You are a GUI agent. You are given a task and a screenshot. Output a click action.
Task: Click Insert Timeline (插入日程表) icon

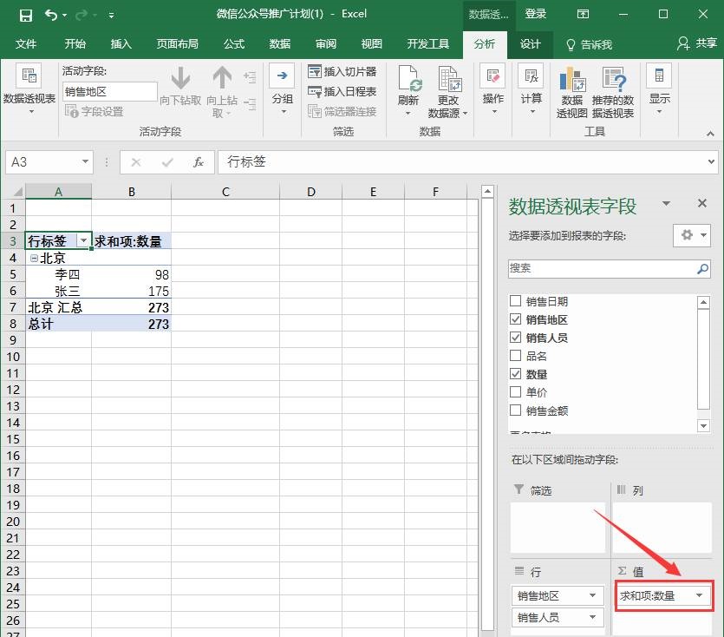coord(315,92)
